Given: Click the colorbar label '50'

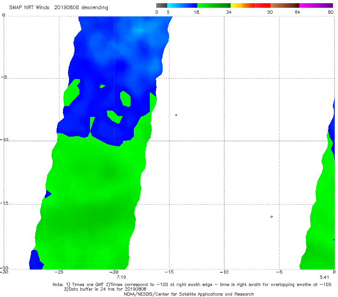Looking at the screenshot, I should (x=270, y=12).
